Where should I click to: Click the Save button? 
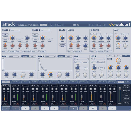[x=93, y=25]
